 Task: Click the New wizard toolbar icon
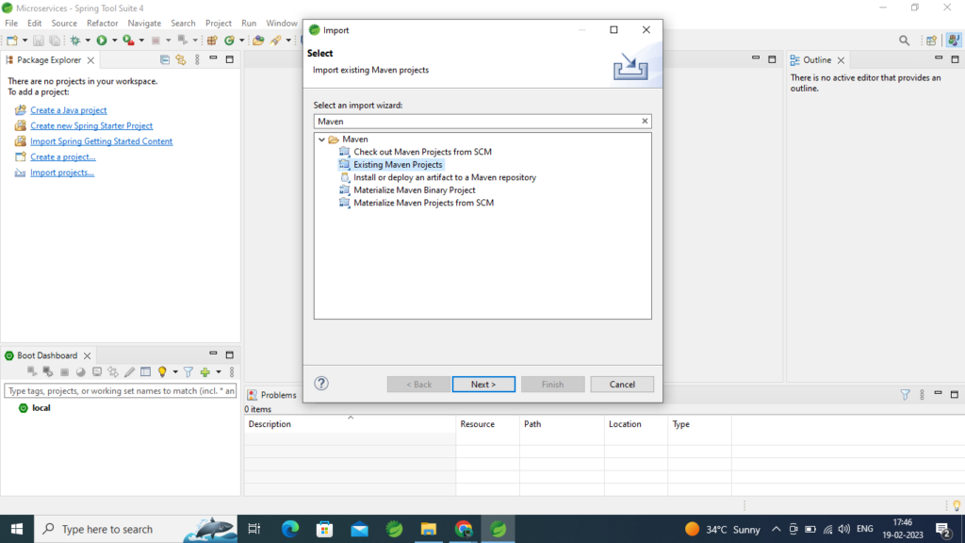coord(11,41)
